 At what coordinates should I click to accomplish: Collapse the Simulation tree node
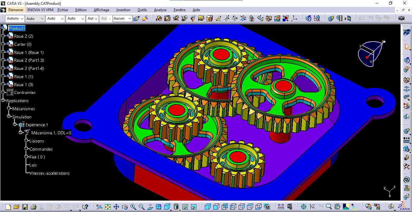pos(9,117)
